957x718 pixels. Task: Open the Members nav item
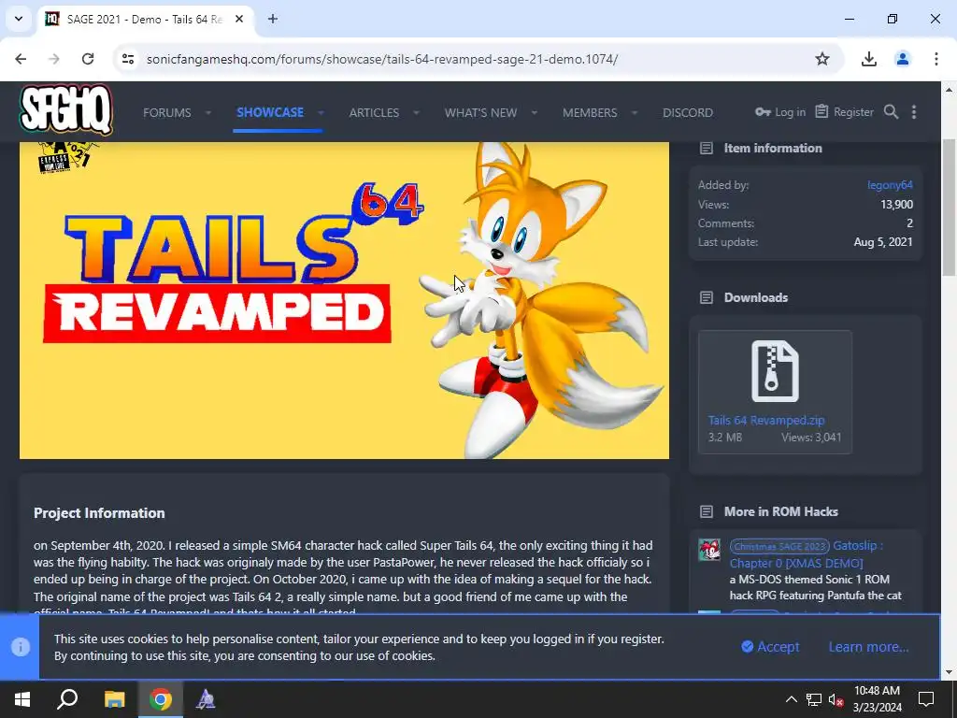(x=590, y=112)
